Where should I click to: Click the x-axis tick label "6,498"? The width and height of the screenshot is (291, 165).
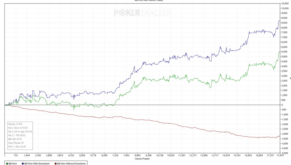point(104,155)
